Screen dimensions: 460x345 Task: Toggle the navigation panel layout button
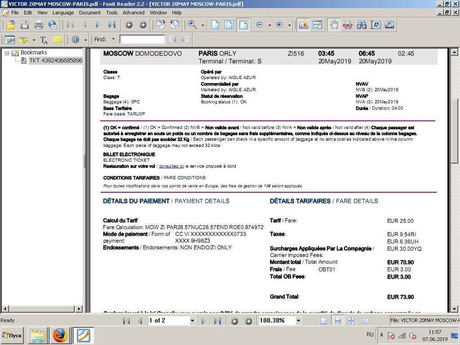(303, 25)
